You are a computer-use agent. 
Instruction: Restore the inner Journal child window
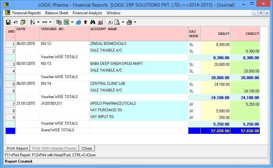[261, 13]
